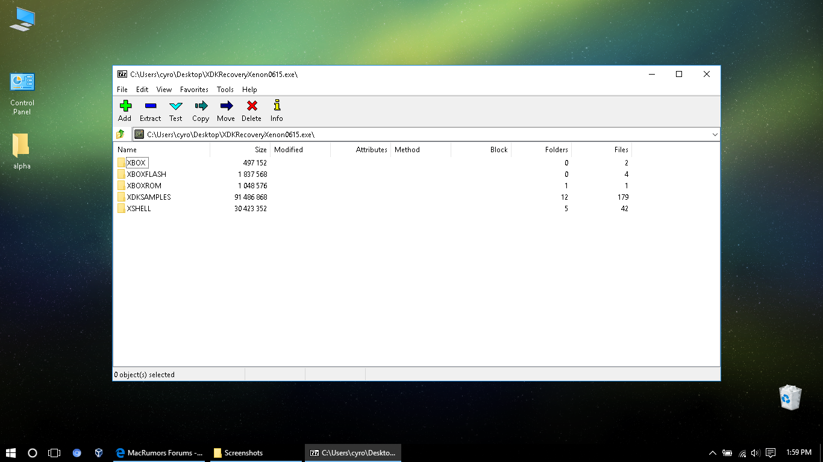Click file count 42 in XSHELL row
The image size is (823, 462).
[625, 209]
